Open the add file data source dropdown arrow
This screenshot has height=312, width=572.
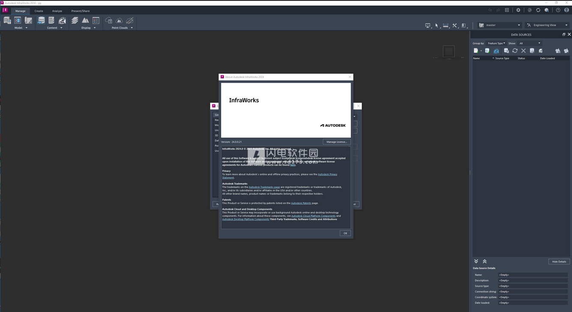pyautogui.click(x=481, y=51)
